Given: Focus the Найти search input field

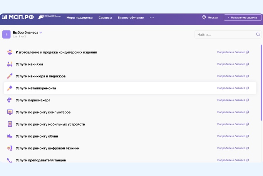Looking at the screenshot, I should pyautogui.click(x=225, y=35).
